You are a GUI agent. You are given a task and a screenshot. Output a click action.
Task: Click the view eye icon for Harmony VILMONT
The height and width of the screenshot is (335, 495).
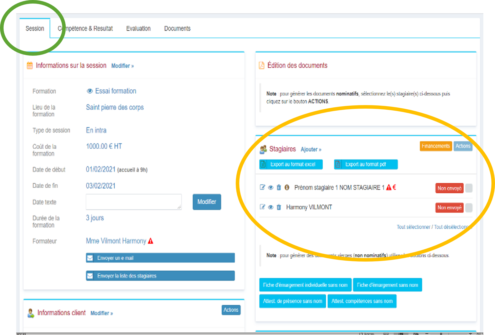pyautogui.click(x=270, y=207)
